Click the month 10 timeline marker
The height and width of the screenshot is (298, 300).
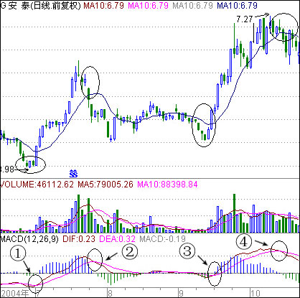click(255, 294)
